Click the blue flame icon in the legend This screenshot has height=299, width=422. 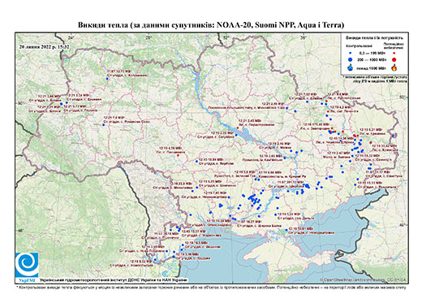pos(351,67)
